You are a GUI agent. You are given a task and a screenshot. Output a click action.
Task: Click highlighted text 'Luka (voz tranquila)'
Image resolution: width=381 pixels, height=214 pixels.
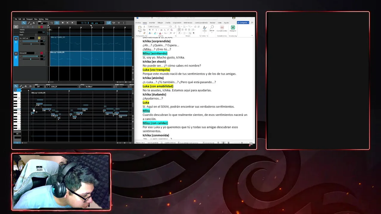156,70
